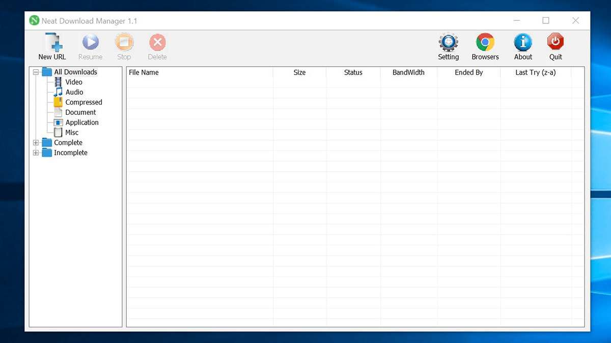Image resolution: width=611 pixels, height=343 pixels.
Task: Maximize the Neat Download Manager window
Action: pyautogui.click(x=546, y=21)
